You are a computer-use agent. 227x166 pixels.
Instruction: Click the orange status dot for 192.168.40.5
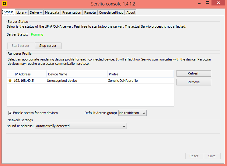[x=10, y=81]
